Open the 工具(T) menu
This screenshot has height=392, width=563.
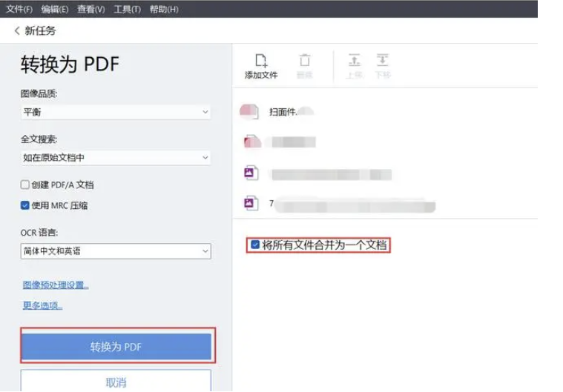127,9
